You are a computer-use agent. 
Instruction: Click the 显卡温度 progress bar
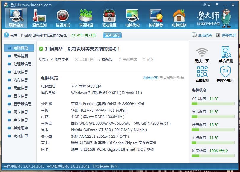tap(213, 117)
